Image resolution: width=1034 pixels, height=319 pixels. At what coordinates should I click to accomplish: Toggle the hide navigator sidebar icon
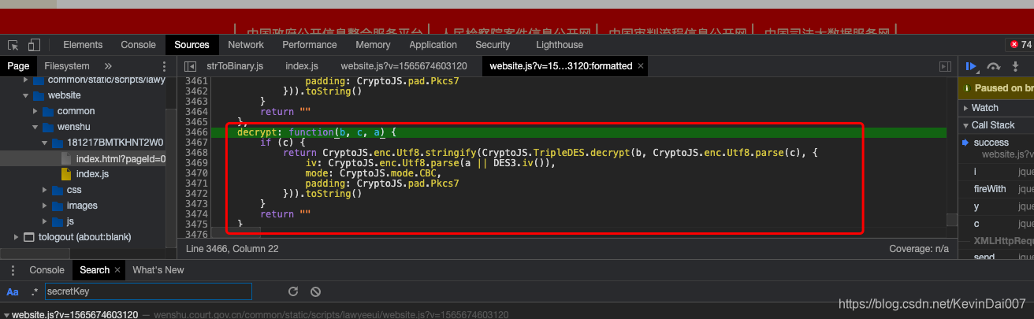pyautogui.click(x=189, y=66)
